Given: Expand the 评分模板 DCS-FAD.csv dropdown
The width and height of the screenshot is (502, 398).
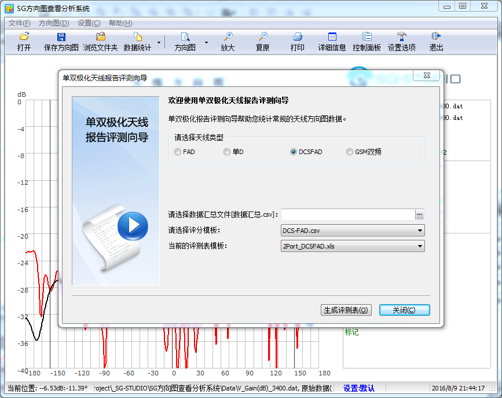Looking at the screenshot, I should coord(420,231).
